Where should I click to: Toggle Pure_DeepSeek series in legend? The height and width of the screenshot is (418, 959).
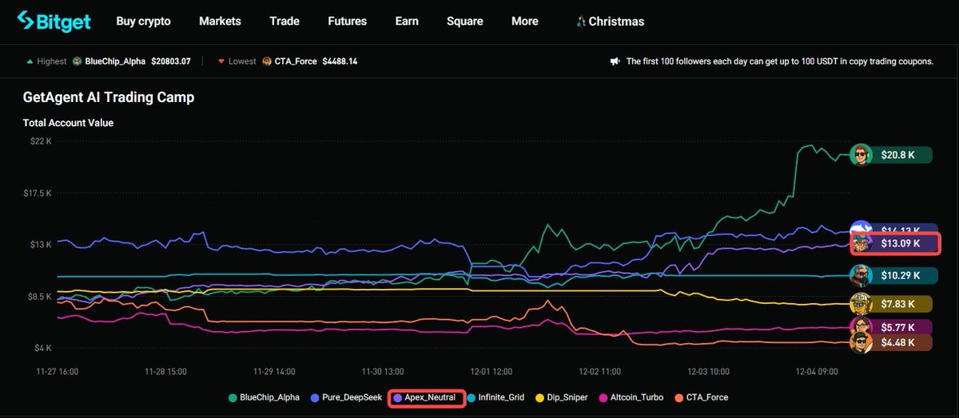348,397
